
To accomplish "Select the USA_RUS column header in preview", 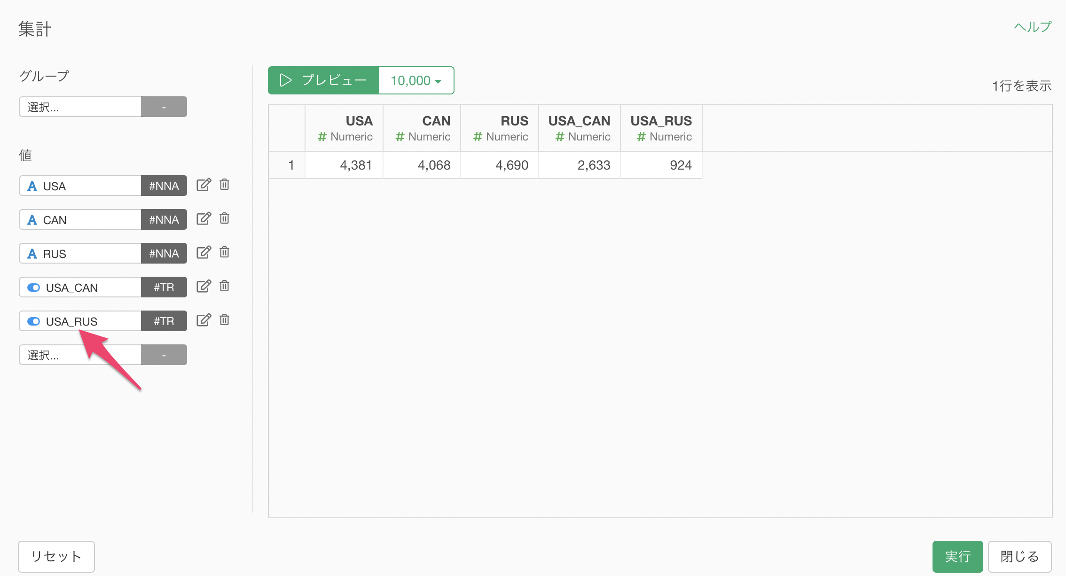I will (x=661, y=128).
